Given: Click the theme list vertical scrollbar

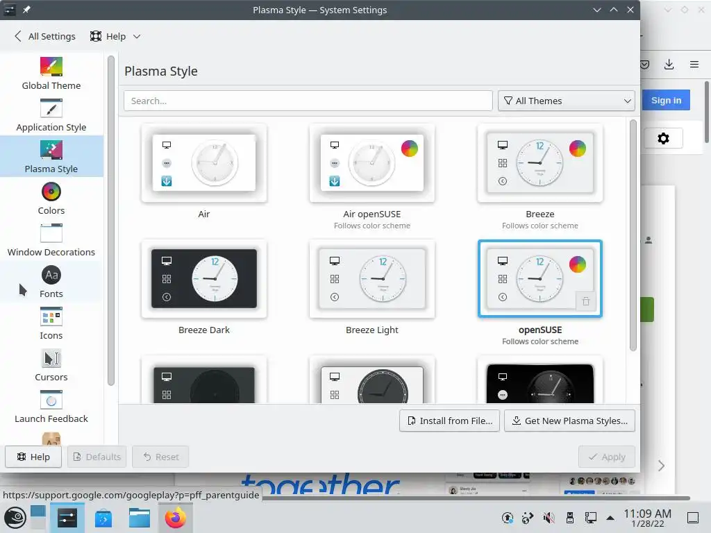Looking at the screenshot, I should point(633,236).
